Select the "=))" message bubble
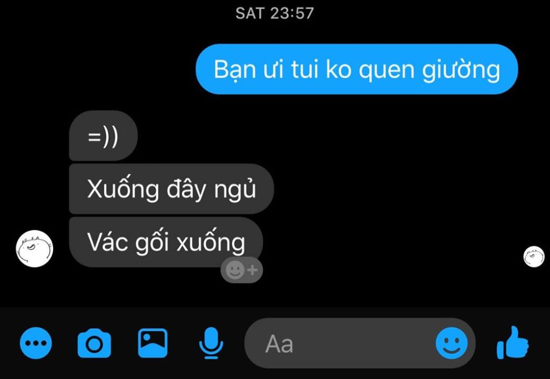This screenshot has width=550, height=379. point(103,136)
